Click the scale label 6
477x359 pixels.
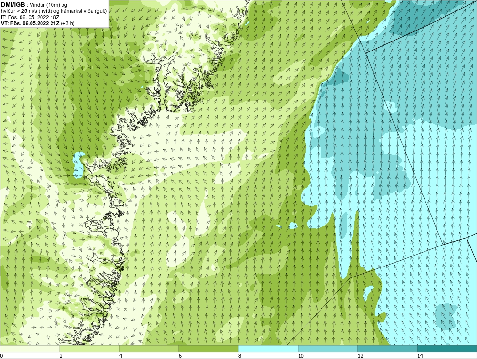(x=180, y=356)
